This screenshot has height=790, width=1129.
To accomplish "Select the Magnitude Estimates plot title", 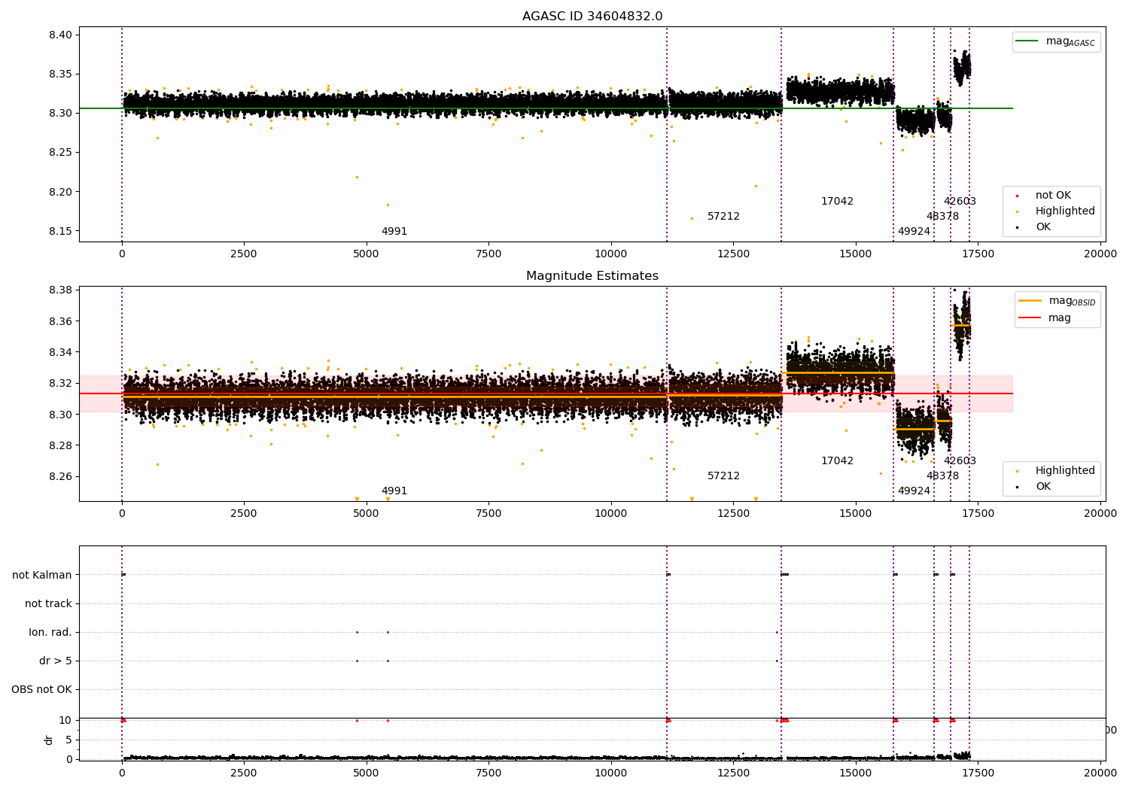I will pyautogui.click(x=592, y=276).
